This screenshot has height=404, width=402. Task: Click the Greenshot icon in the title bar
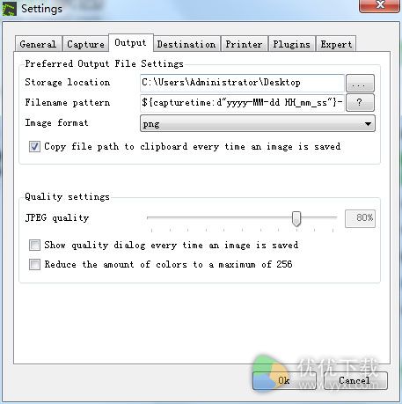click(9, 8)
